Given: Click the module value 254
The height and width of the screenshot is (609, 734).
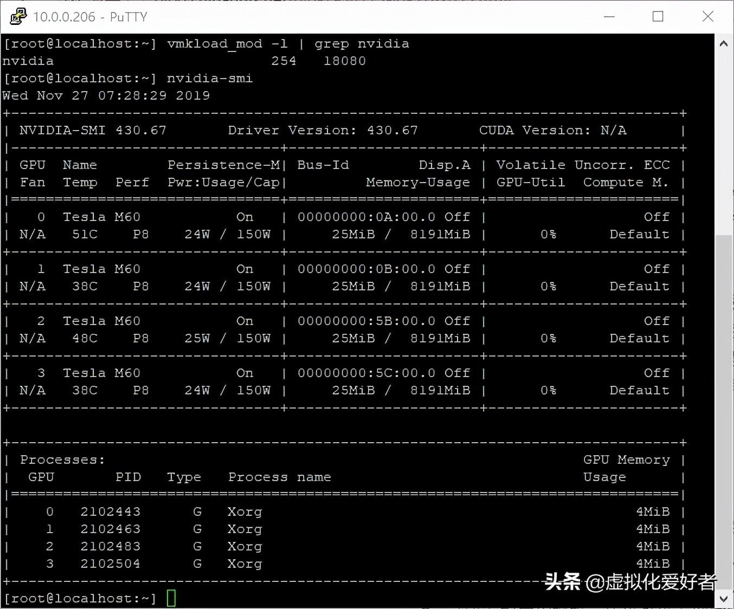Looking at the screenshot, I should pyautogui.click(x=284, y=61).
